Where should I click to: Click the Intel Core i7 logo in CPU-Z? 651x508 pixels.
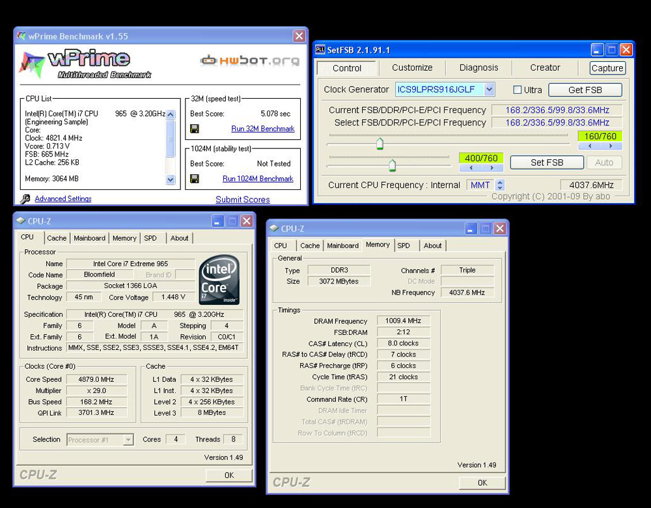tap(219, 280)
